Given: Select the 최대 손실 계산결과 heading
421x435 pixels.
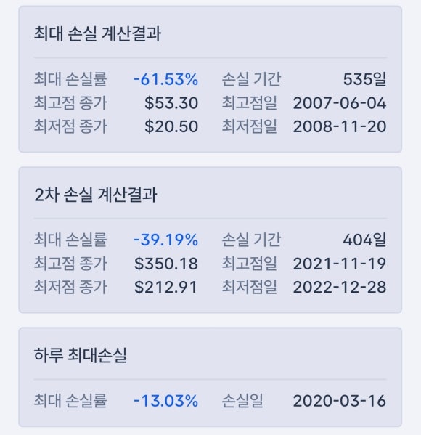Looking at the screenshot, I should (x=97, y=34).
